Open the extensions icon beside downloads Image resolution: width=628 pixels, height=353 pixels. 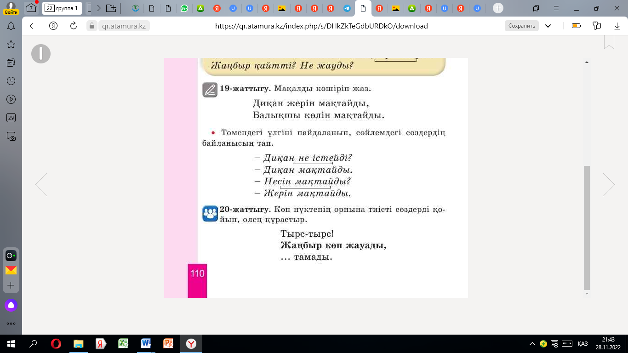[x=597, y=26]
